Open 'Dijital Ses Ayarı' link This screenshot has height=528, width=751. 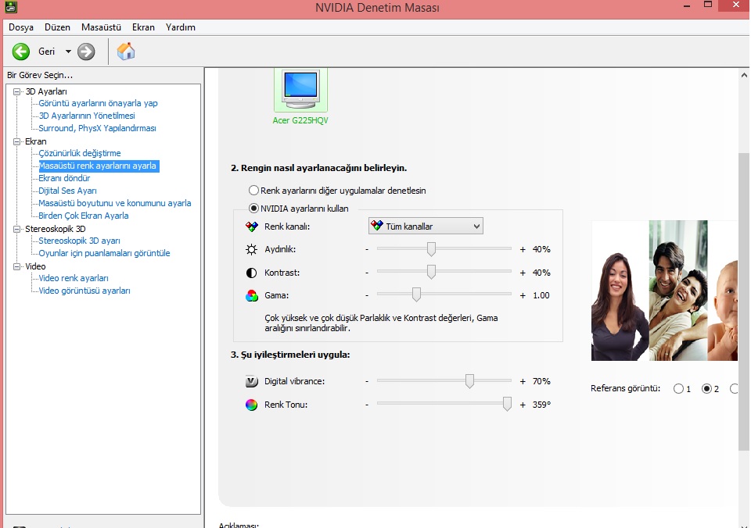67,191
